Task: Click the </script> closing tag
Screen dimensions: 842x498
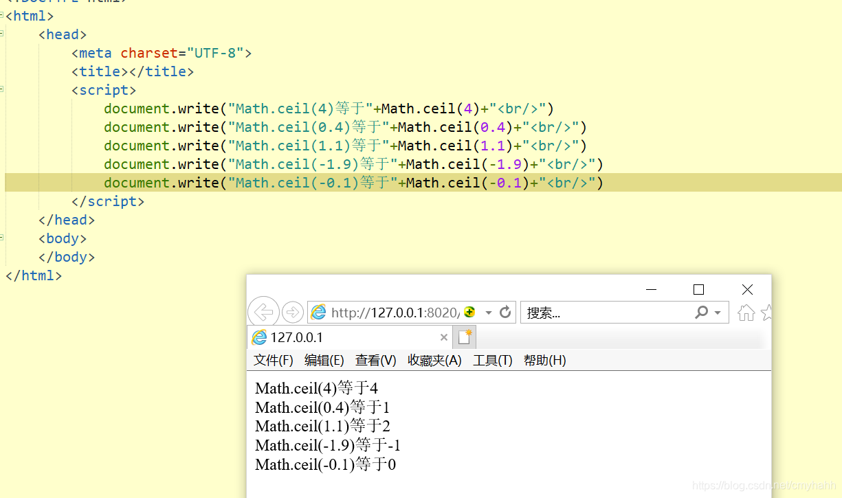Action: (108, 201)
